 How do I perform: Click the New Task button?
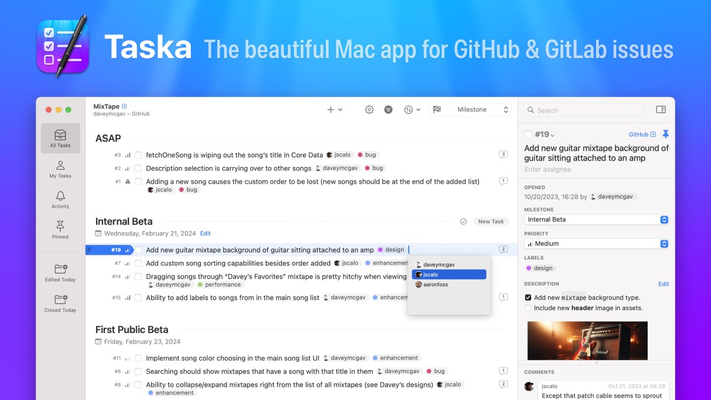pos(491,221)
